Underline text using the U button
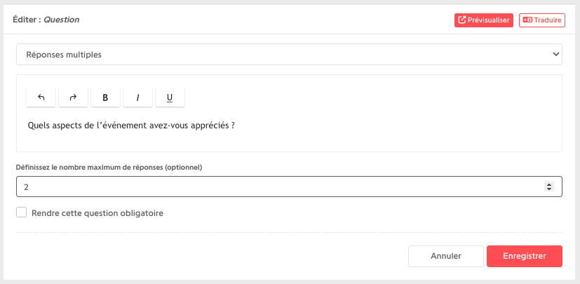 point(170,97)
